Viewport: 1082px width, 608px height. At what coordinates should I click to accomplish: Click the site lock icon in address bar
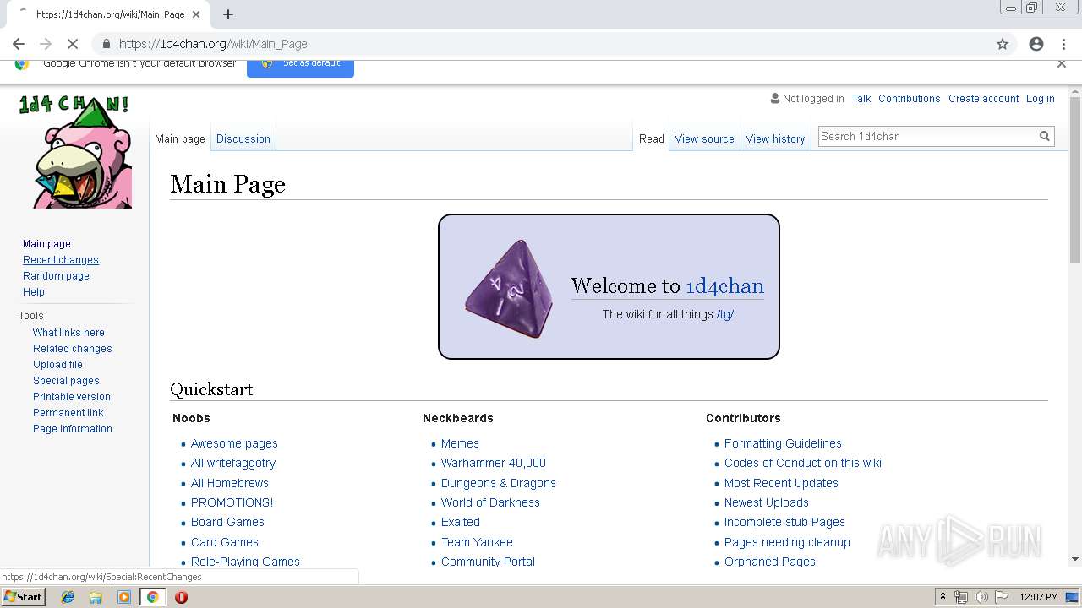pos(106,44)
